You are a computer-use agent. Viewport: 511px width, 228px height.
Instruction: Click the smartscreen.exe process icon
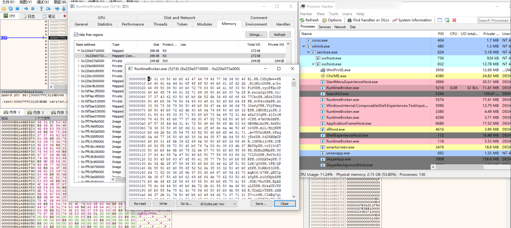coord(323,147)
